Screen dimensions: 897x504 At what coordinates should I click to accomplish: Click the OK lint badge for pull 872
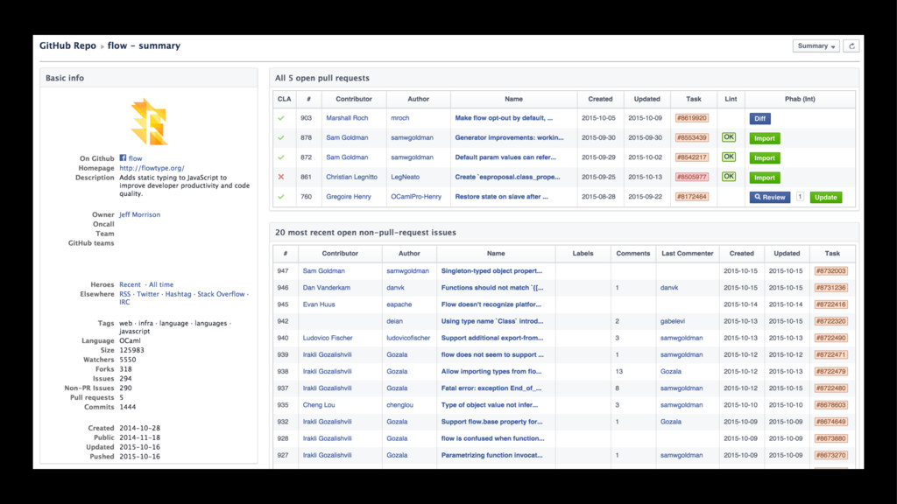click(728, 157)
